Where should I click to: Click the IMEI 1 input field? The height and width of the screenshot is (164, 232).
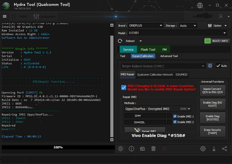coord(145,116)
